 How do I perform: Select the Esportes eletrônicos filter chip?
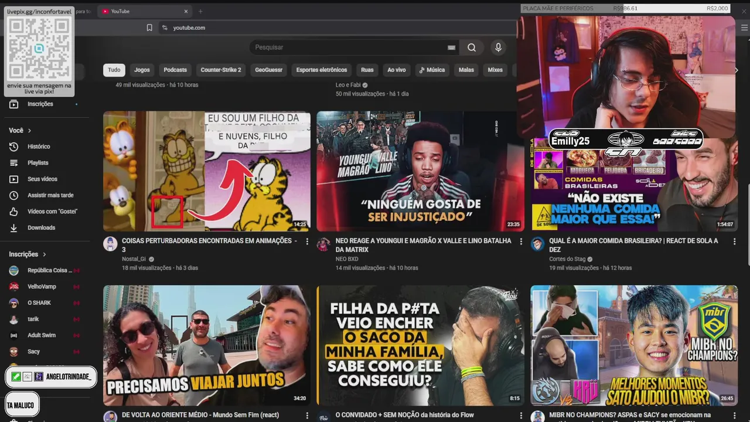point(322,70)
